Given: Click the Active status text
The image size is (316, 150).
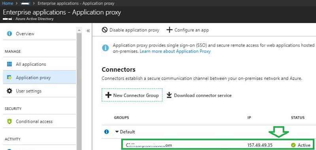Looking at the screenshot, I should click(x=304, y=145).
